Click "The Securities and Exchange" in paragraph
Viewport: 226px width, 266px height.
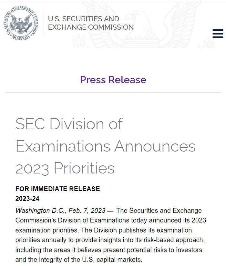tap(159, 211)
